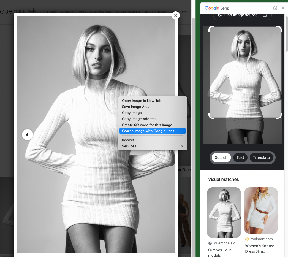The image size is (288, 257).
Task: Choose Save Image As from the context menu
Action: tap(135, 107)
